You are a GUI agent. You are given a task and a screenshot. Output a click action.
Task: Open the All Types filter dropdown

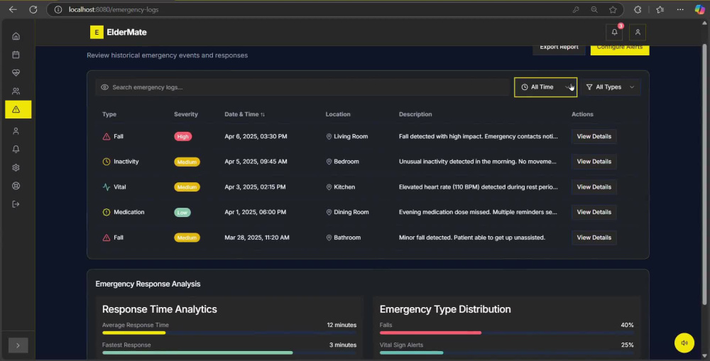coord(611,87)
